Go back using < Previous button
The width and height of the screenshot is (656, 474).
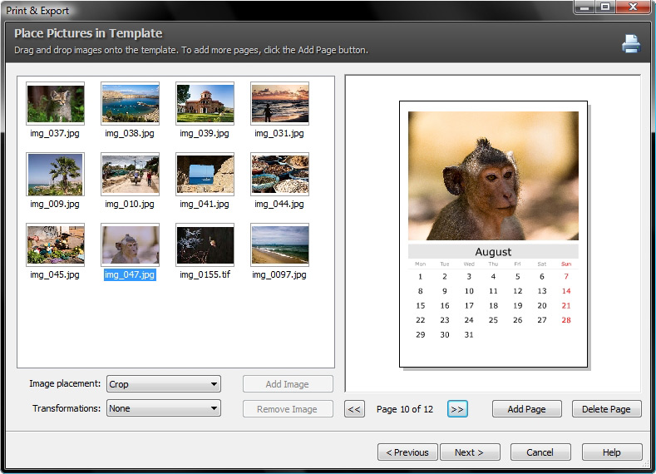pyautogui.click(x=407, y=452)
